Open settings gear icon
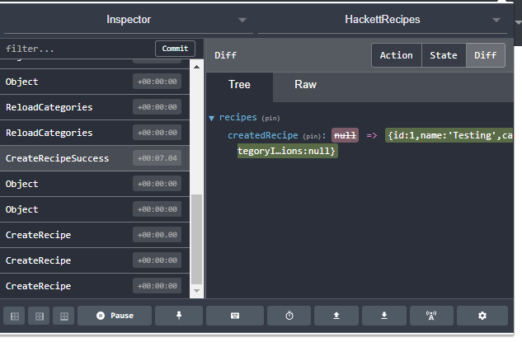The image size is (522, 342). pyautogui.click(x=482, y=316)
